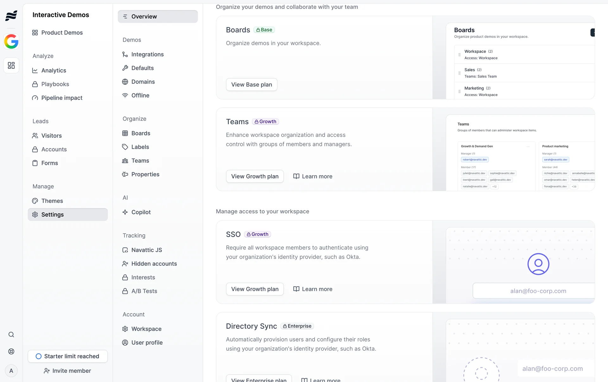608x382 pixels.
Task: Click the Copilot sparkle icon
Action: [x=125, y=212]
